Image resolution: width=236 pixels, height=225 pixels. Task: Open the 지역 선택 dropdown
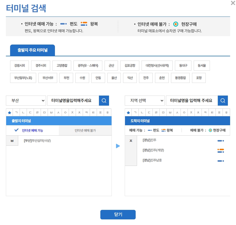(145, 100)
